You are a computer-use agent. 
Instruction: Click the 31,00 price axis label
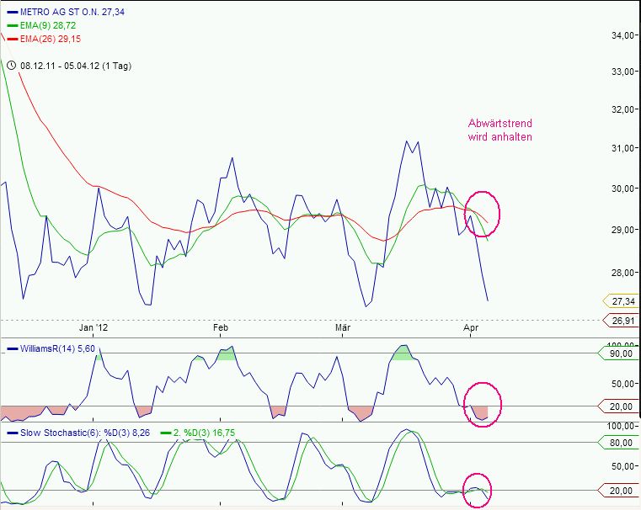(622, 148)
